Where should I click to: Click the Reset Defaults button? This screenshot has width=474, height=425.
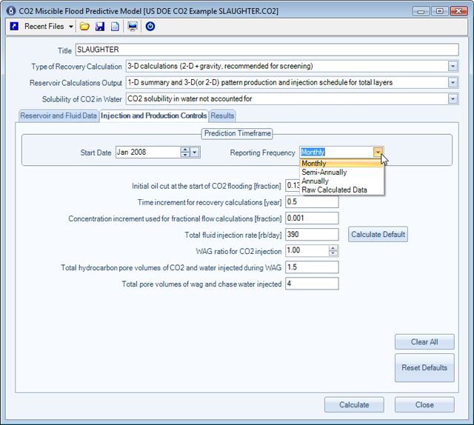tap(424, 368)
